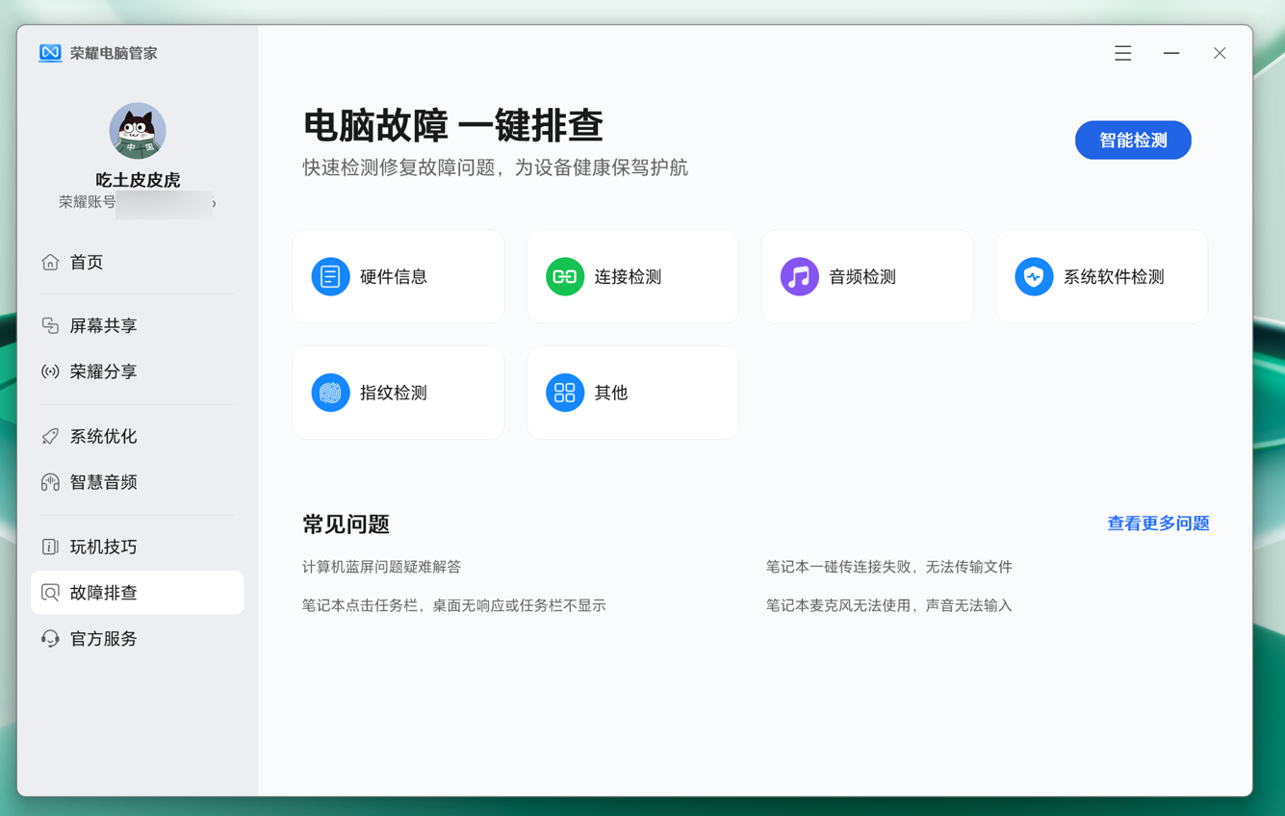Switch to 荣耀分享 section
1285x816 pixels.
103,371
